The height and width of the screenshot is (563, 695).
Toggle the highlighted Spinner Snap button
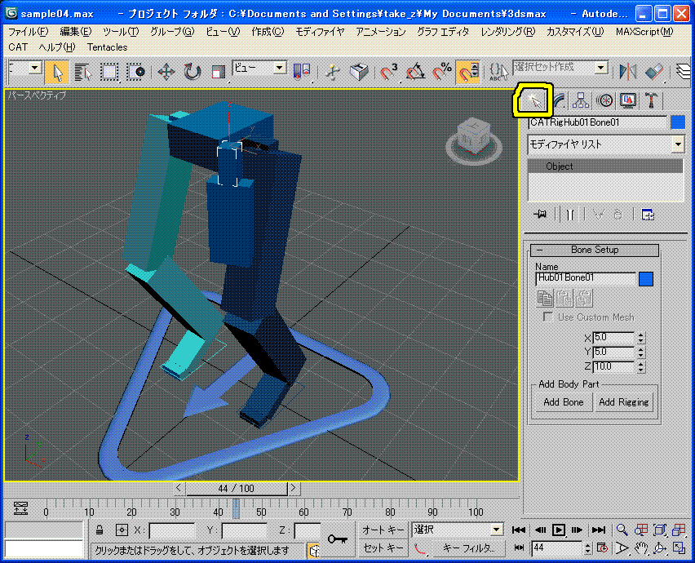(x=468, y=71)
